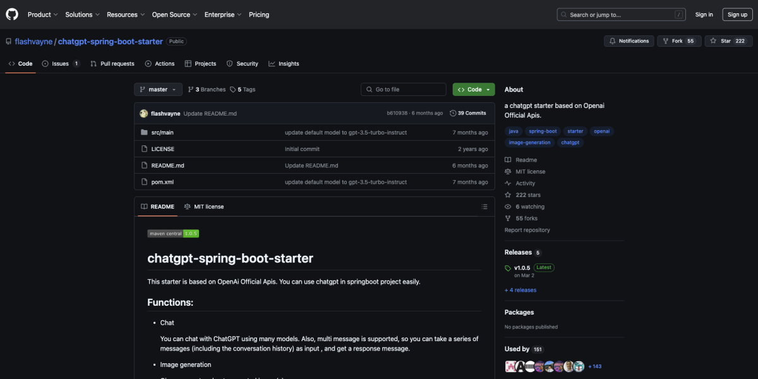Open the Notifications bell icon
Image resolution: width=758 pixels, height=379 pixels.
click(612, 40)
